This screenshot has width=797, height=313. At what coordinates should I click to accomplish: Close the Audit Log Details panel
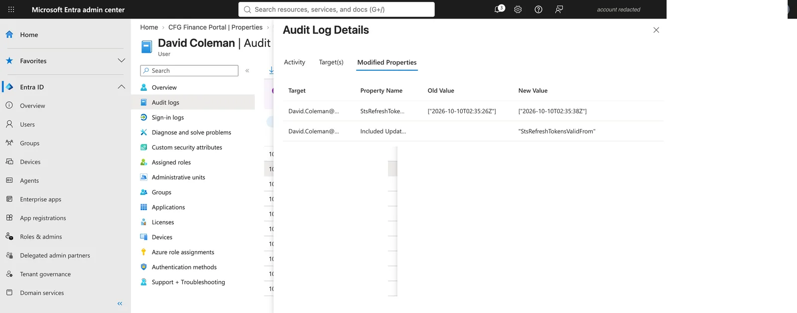tap(656, 30)
